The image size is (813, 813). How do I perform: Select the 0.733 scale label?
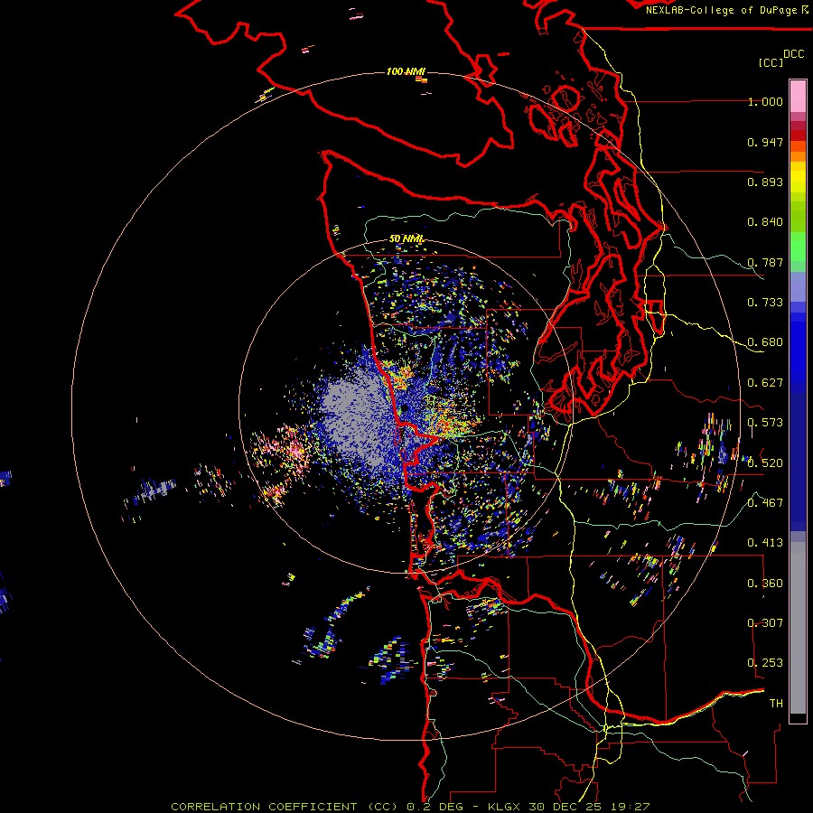coord(765,303)
